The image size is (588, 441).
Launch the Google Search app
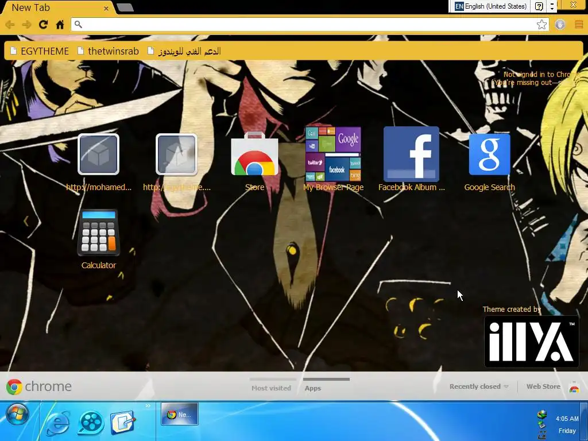[489, 163]
